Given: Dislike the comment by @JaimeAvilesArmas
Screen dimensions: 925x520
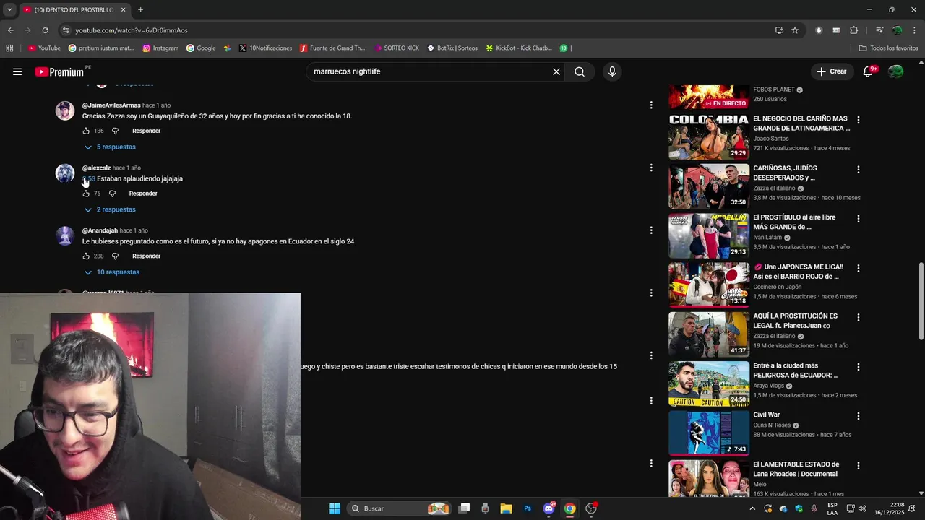Looking at the screenshot, I should pos(115,131).
